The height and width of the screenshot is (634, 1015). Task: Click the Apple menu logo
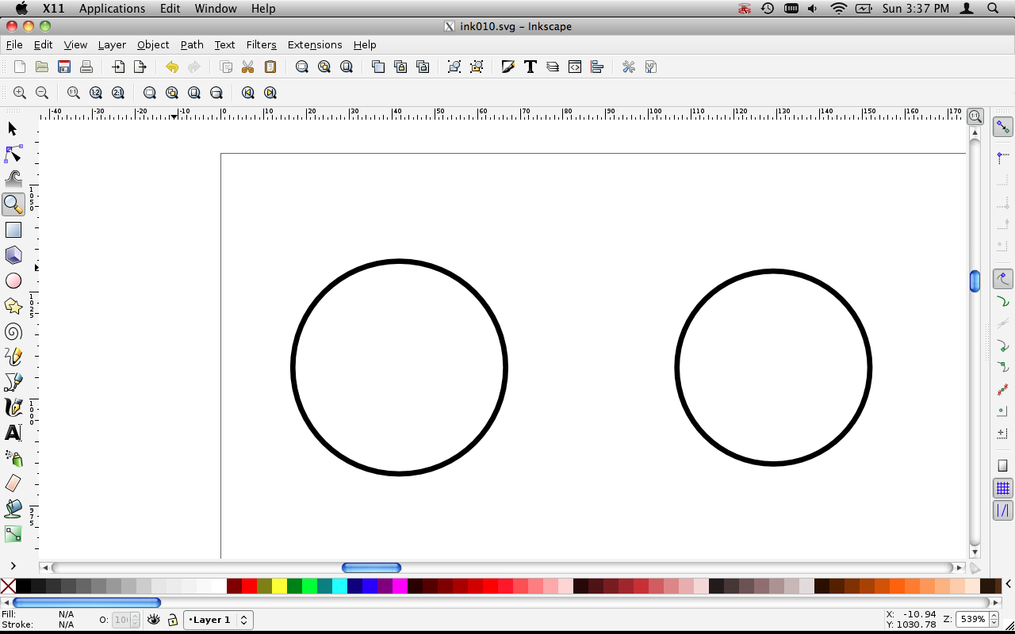[21, 9]
